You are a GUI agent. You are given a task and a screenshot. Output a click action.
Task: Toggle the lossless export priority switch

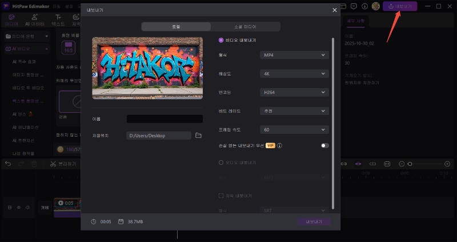324,146
